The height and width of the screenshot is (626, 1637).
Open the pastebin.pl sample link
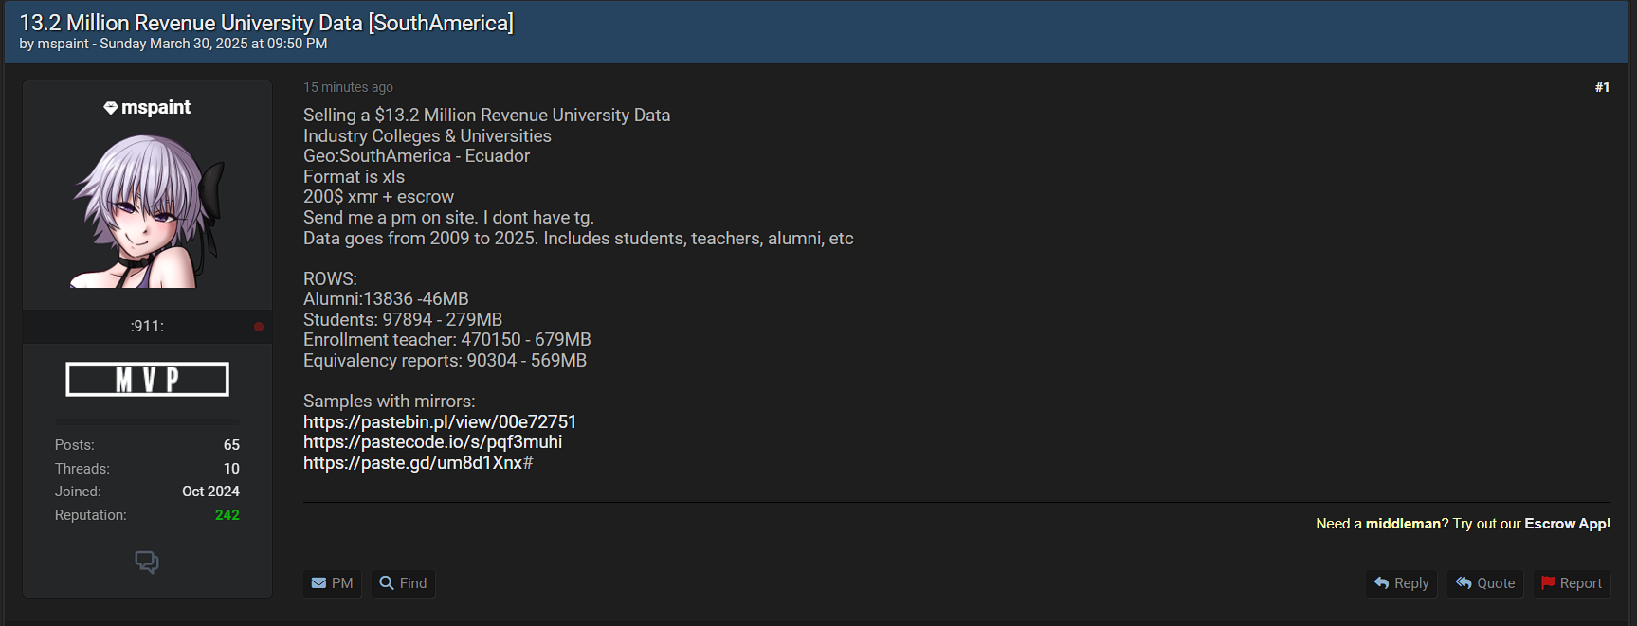coord(440,422)
